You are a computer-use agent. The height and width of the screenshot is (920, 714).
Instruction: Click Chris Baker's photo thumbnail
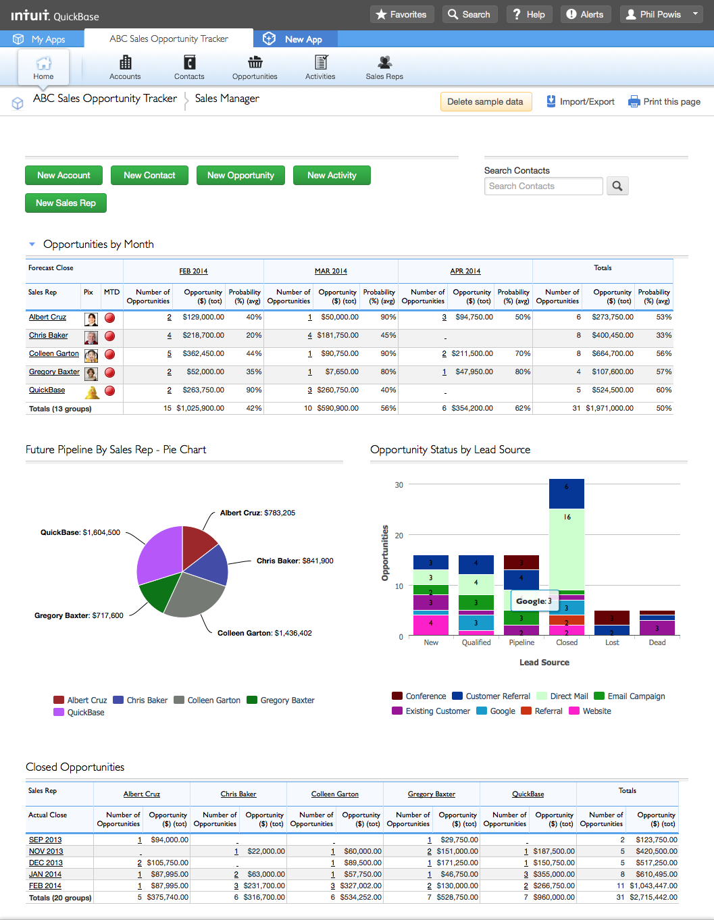(91, 337)
